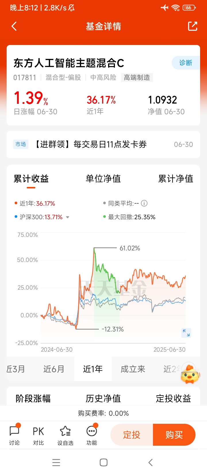Tap the 诊断 diagnosis button
207x476 pixels.
tap(186, 63)
